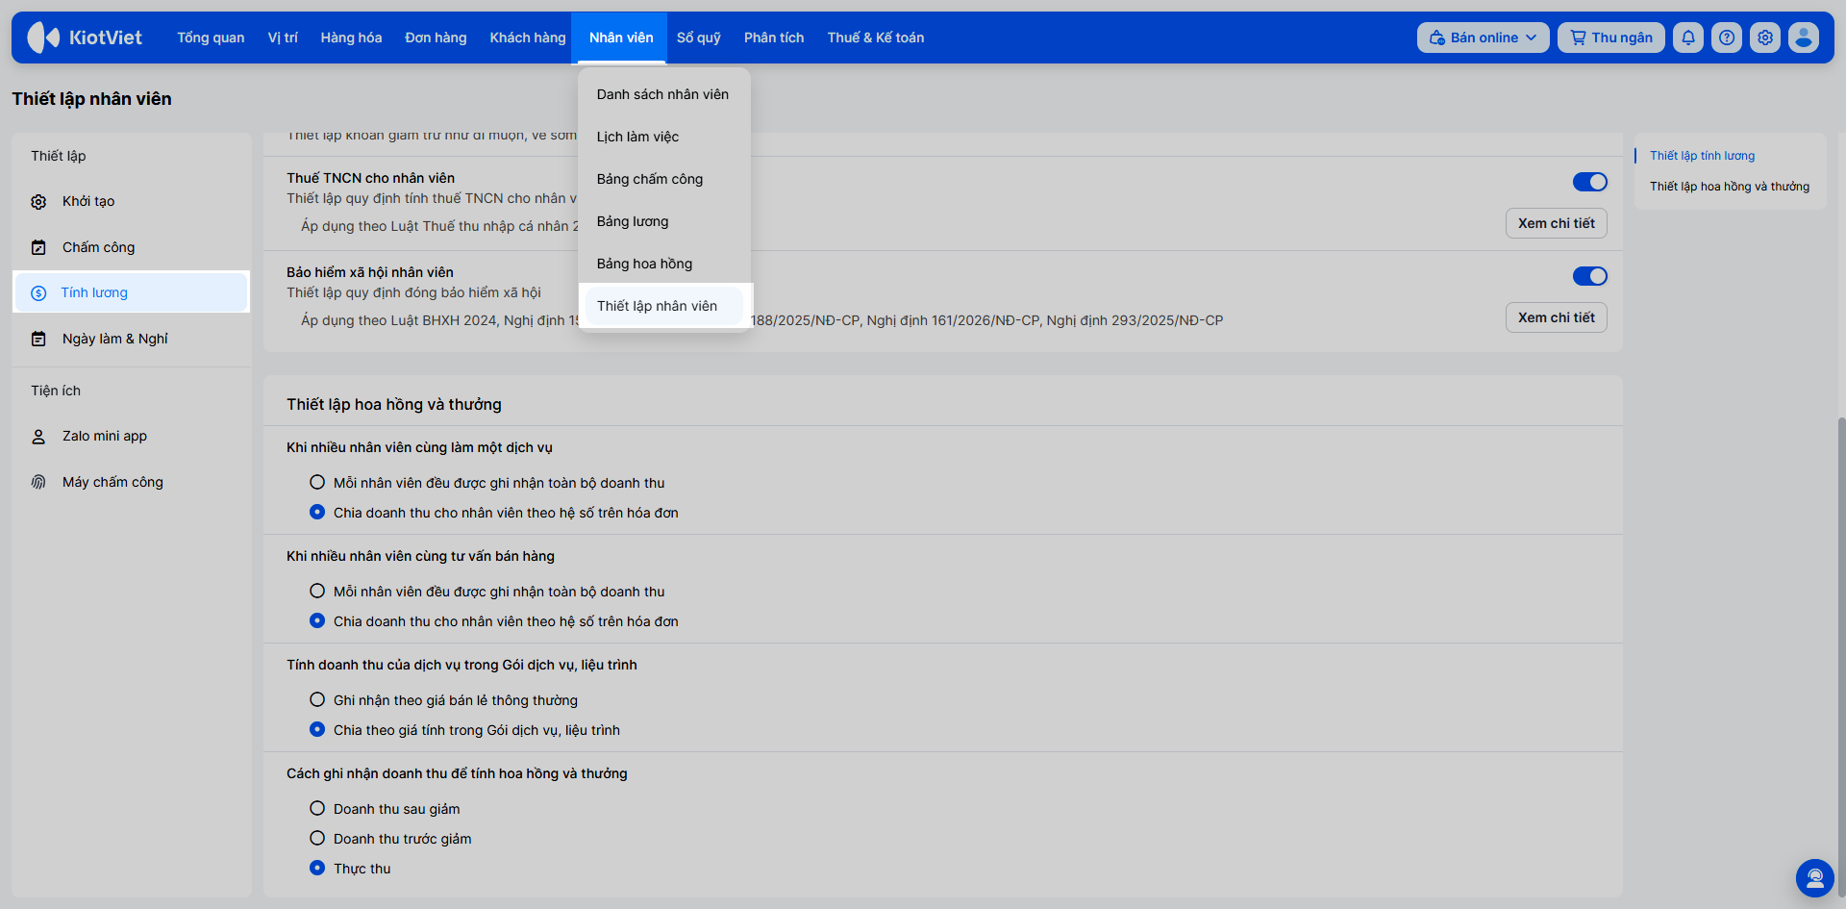1846x909 pixels.
Task: Open Chấm công settings page
Action: 131,248
